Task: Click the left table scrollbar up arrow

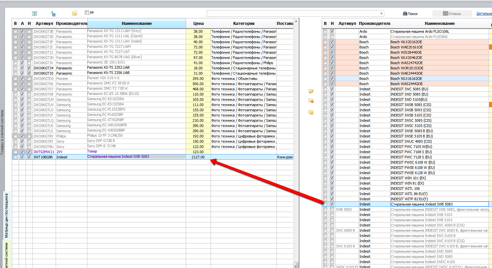Action: coord(296,22)
